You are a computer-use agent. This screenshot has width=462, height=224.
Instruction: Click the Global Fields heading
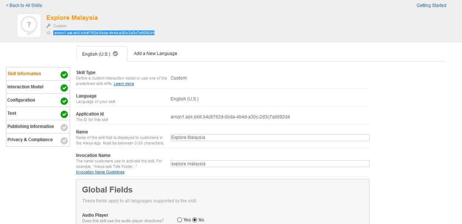click(x=107, y=190)
